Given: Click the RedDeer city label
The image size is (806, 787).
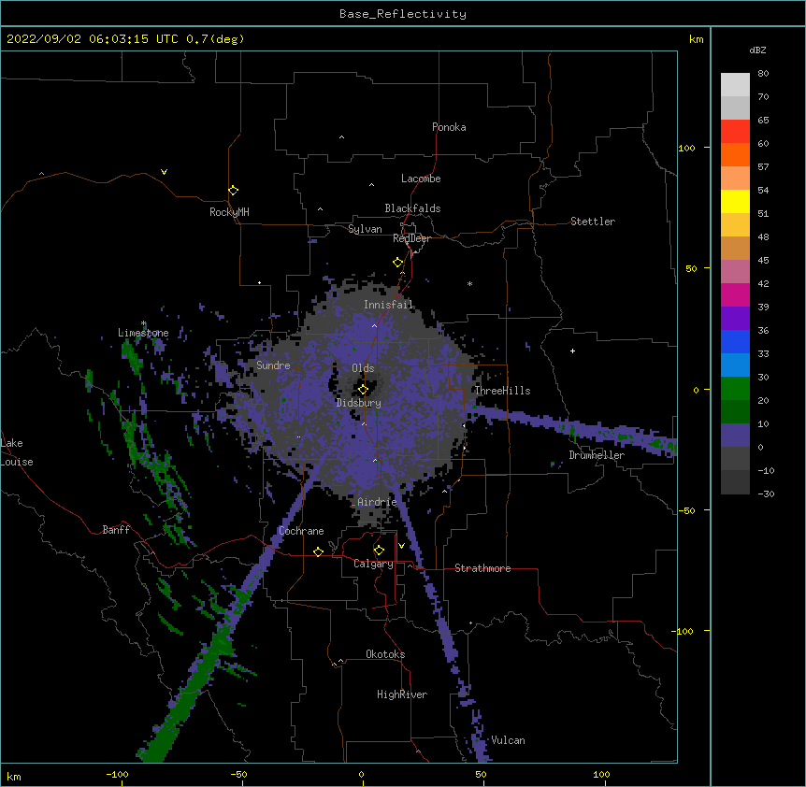Looking at the screenshot, I should 411,238.
